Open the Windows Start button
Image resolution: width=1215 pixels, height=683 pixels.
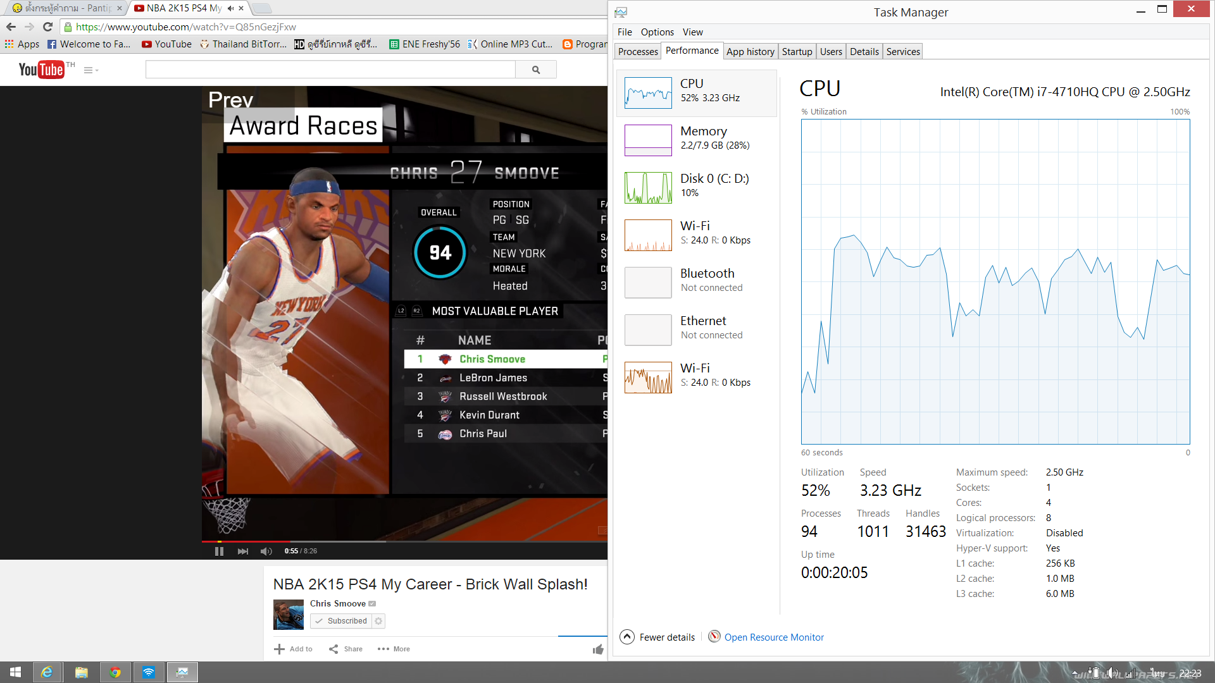(15, 672)
